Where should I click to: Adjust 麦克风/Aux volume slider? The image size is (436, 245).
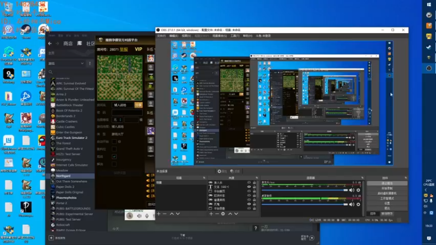coord(305,190)
